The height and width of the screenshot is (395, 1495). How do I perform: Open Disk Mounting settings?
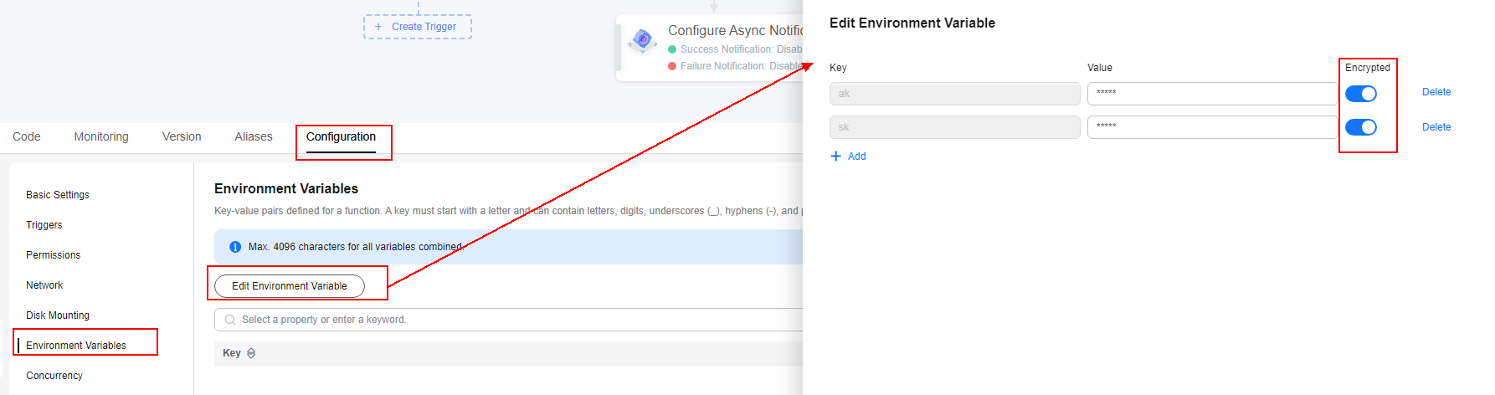click(x=58, y=315)
